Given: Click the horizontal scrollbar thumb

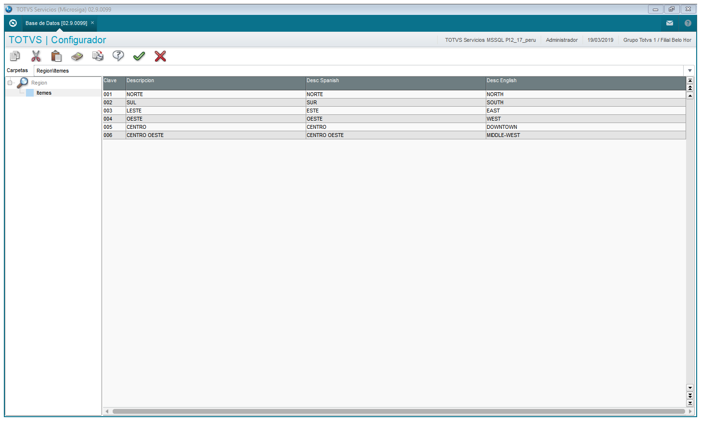Looking at the screenshot, I should (399, 411).
